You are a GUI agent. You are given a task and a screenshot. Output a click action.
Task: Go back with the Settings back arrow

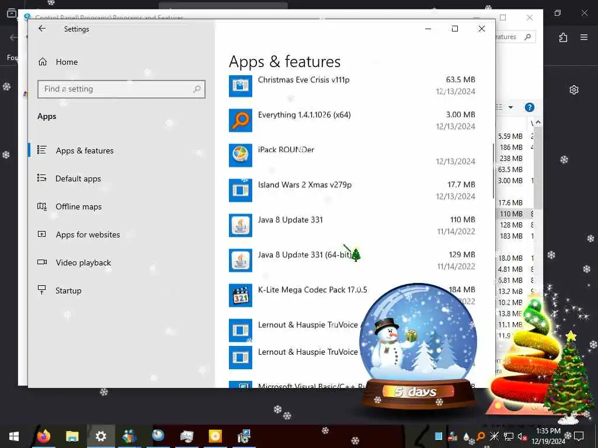pyautogui.click(x=42, y=29)
